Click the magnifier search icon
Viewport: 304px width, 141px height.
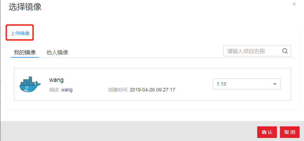pos(285,51)
